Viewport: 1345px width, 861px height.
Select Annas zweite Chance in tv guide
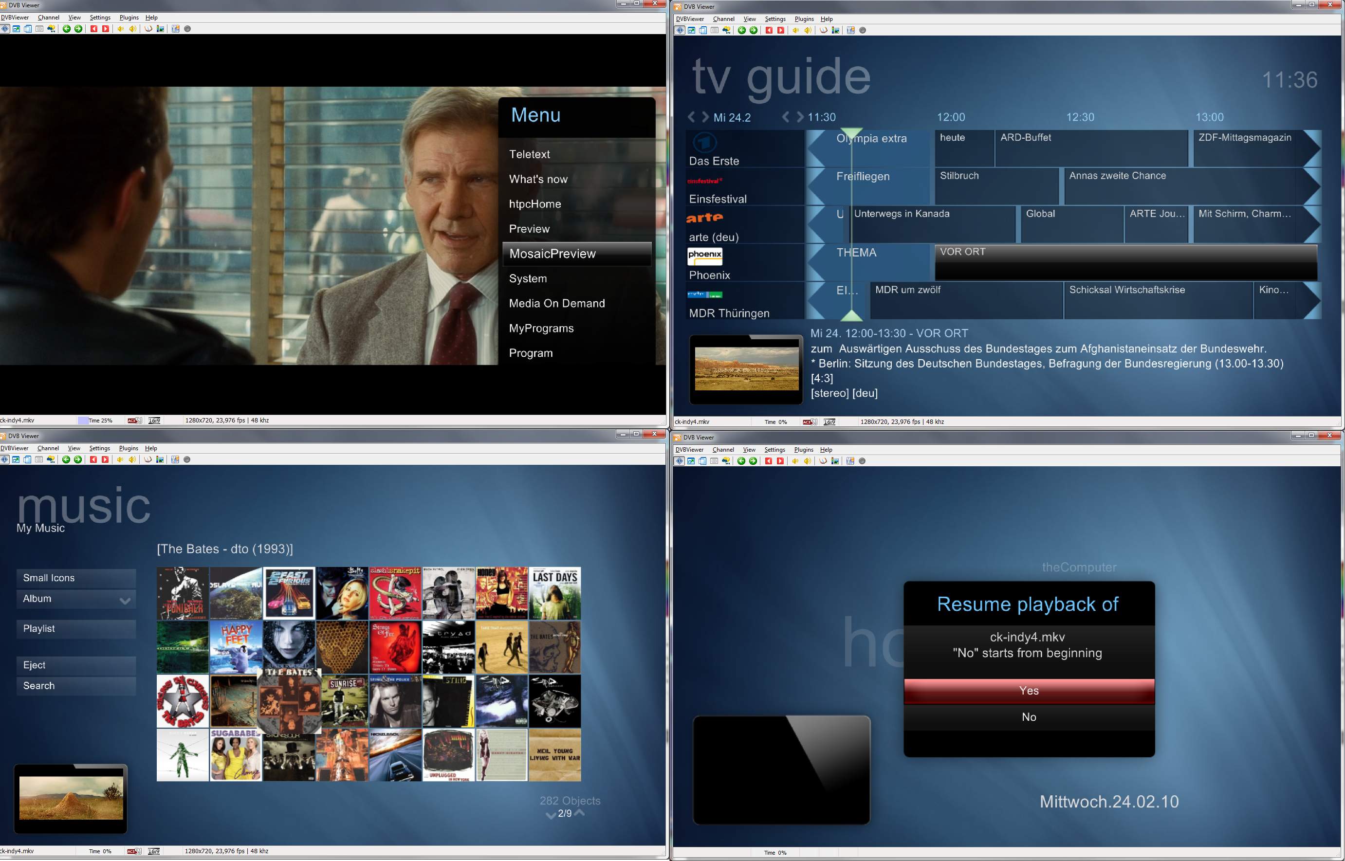(1184, 186)
